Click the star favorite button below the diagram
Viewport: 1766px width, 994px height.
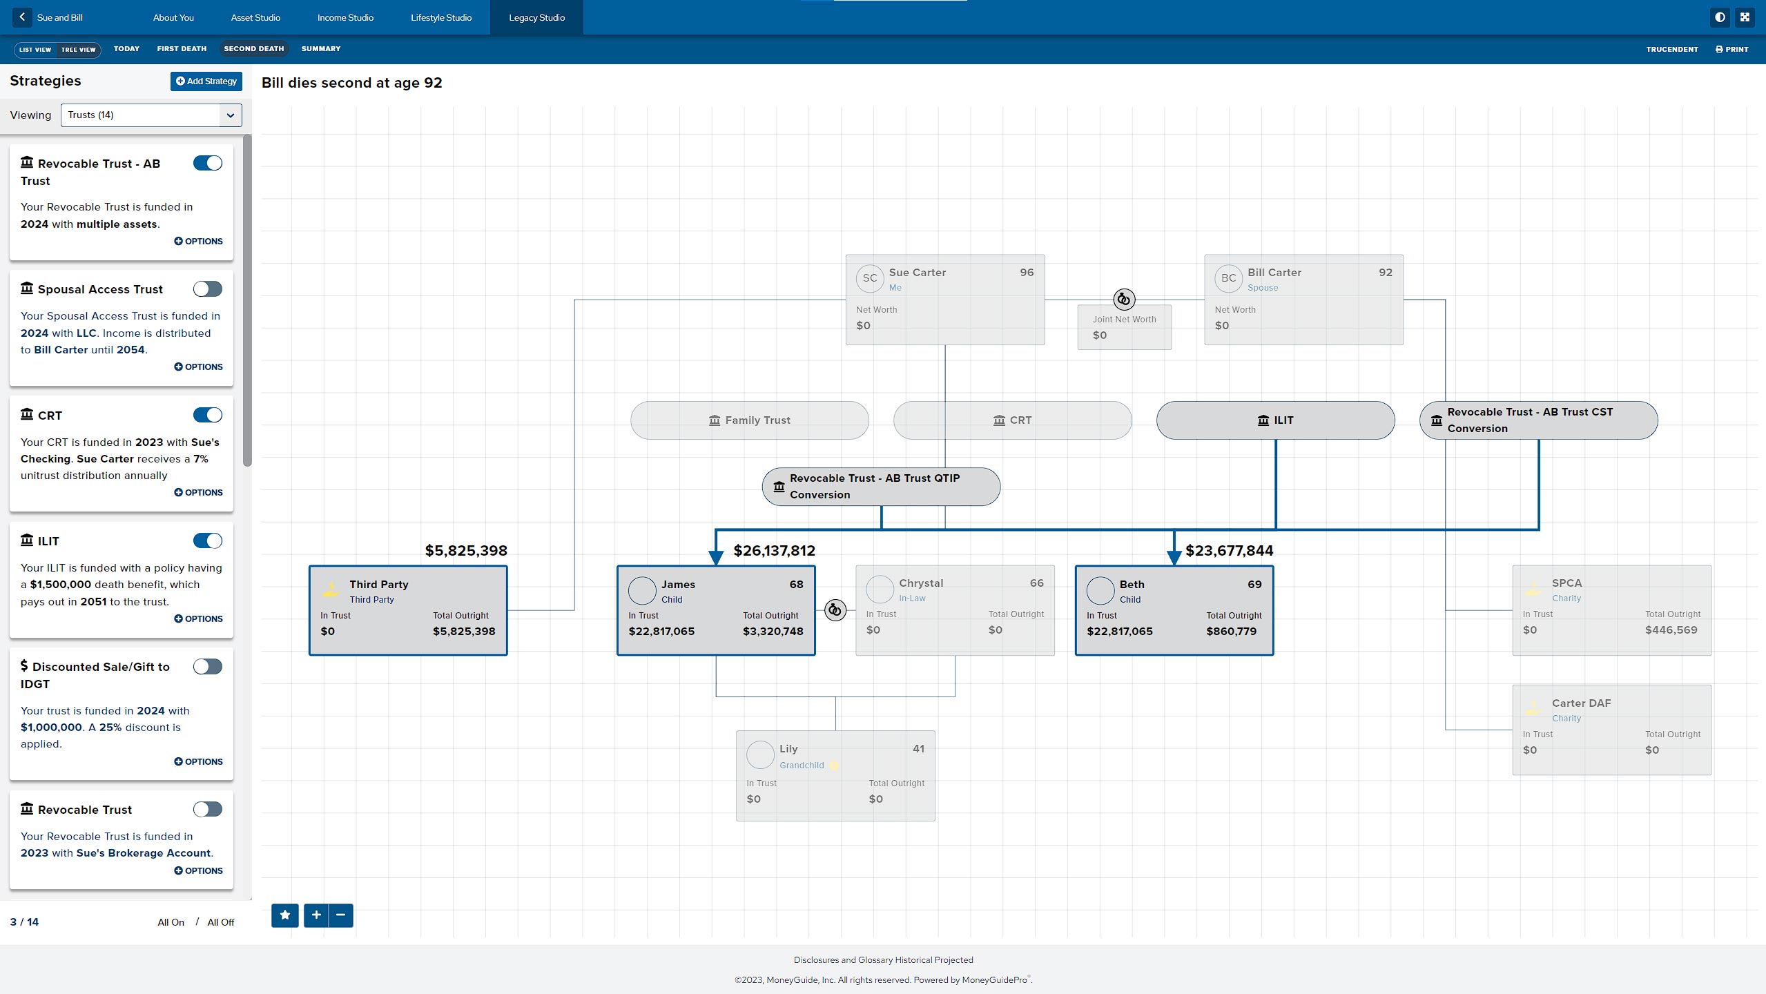[x=285, y=915]
